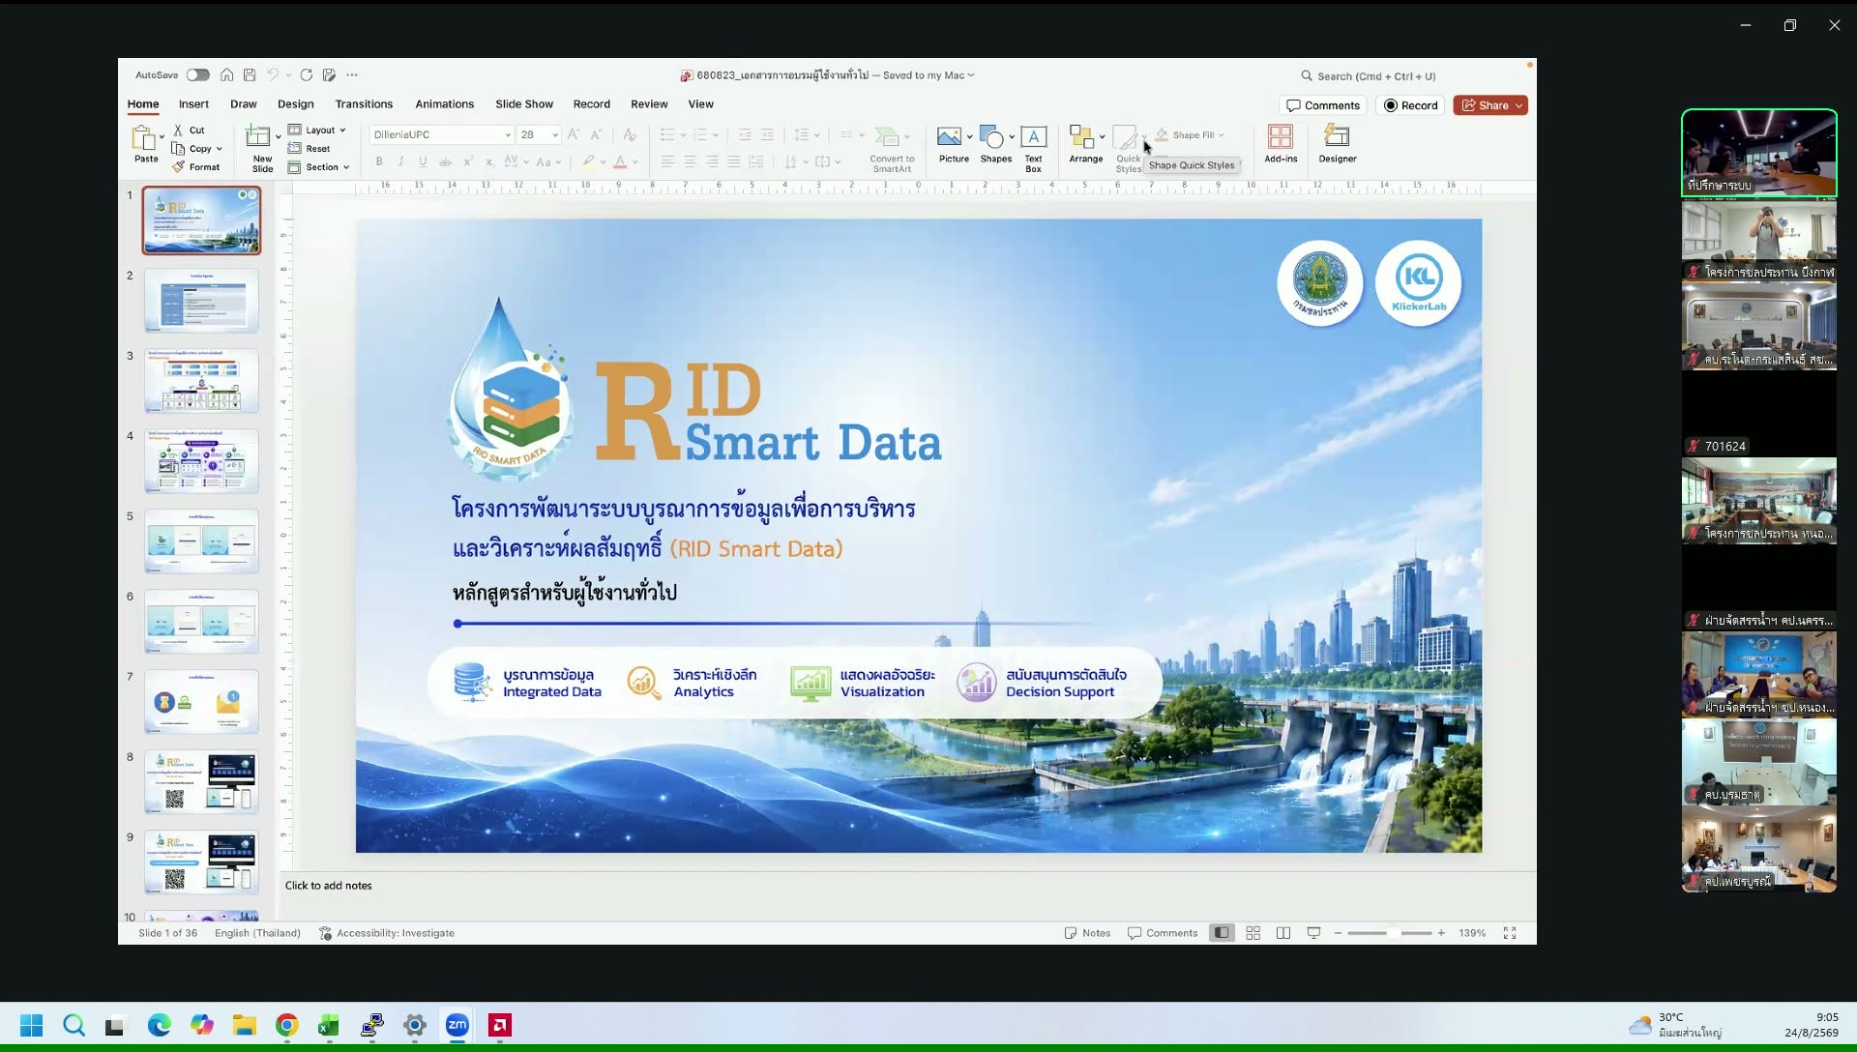Open the Transitions tab

pyautogui.click(x=364, y=104)
